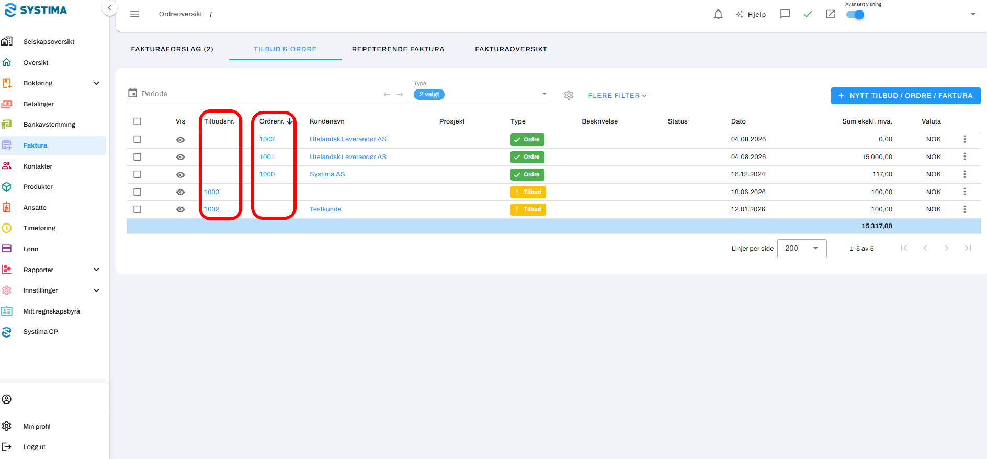
Task: Open the notifications bell
Action: (x=718, y=14)
